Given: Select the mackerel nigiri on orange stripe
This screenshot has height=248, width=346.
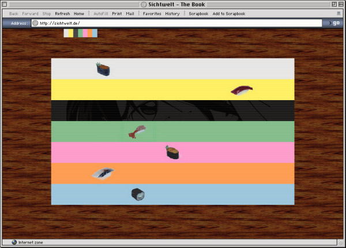Looking at the screenshot, I should 103,174.
